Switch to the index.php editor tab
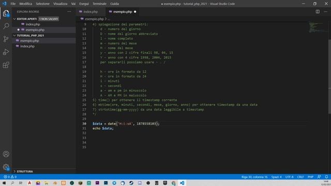The image size is (331, 186). [91, 11]
